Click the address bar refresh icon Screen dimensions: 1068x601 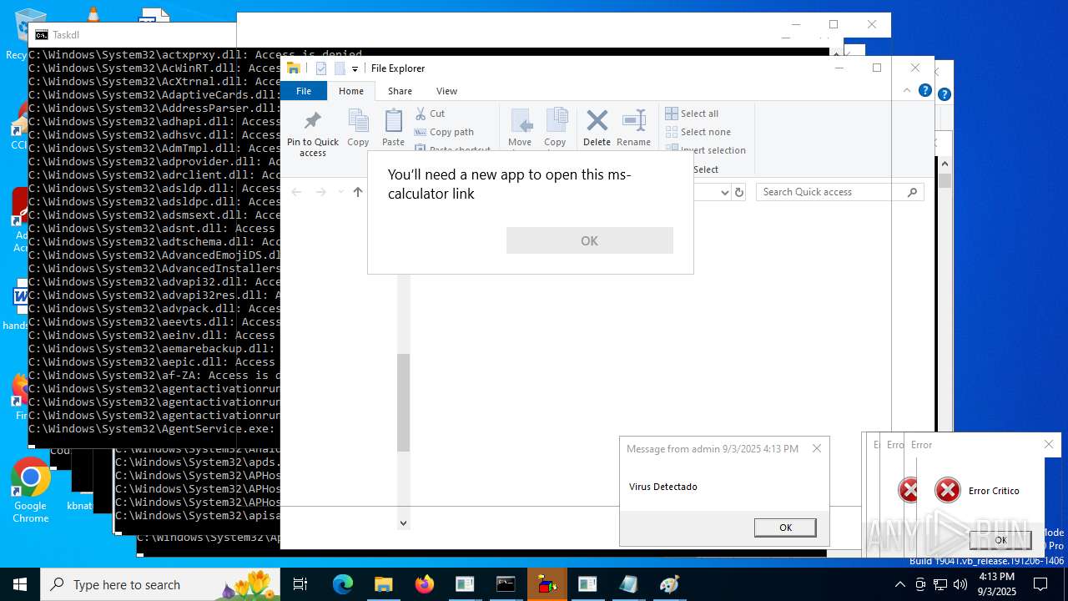tap(739, 192)
